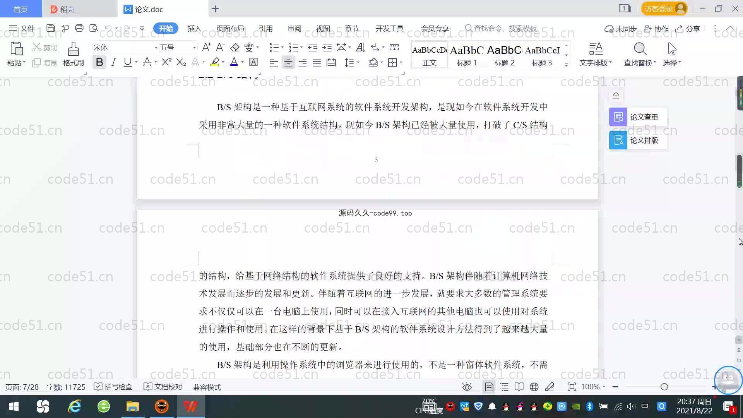Toggle page view mode in status bar
Viewport: 743px width, 418px height.
[x=489, y=387]
